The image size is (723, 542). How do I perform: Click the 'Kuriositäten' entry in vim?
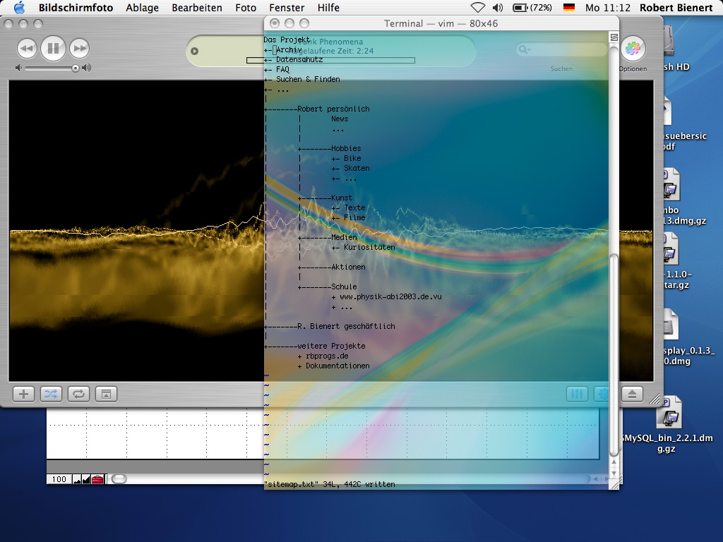pyautogui.click(x=369, y=247)
